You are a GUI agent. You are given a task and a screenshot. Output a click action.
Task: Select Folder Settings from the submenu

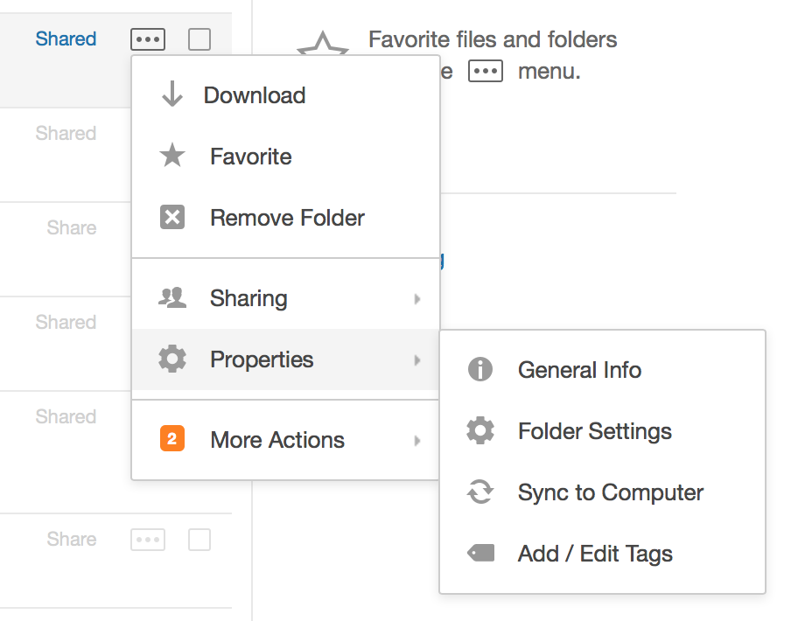pyautogui.click(x=594, y=431)
